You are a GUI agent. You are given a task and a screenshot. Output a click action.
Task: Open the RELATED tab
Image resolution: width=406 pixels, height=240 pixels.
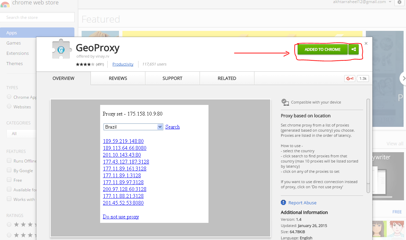(x=227, y=78)
